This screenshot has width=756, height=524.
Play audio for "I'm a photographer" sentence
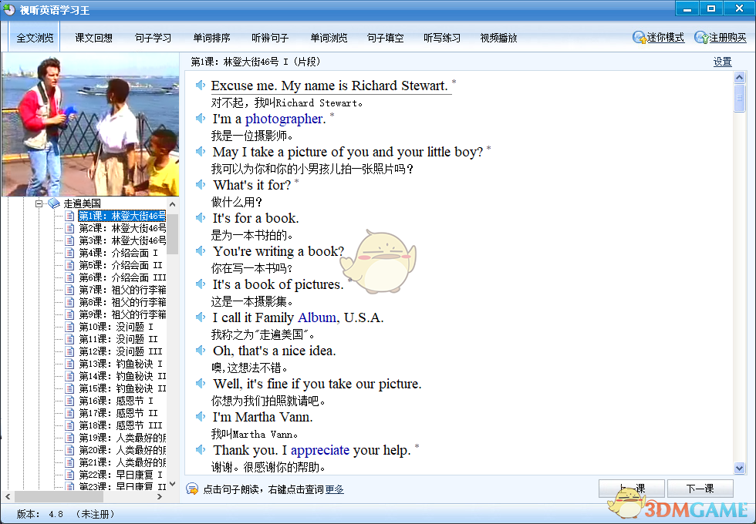click(x=200, y=119)
